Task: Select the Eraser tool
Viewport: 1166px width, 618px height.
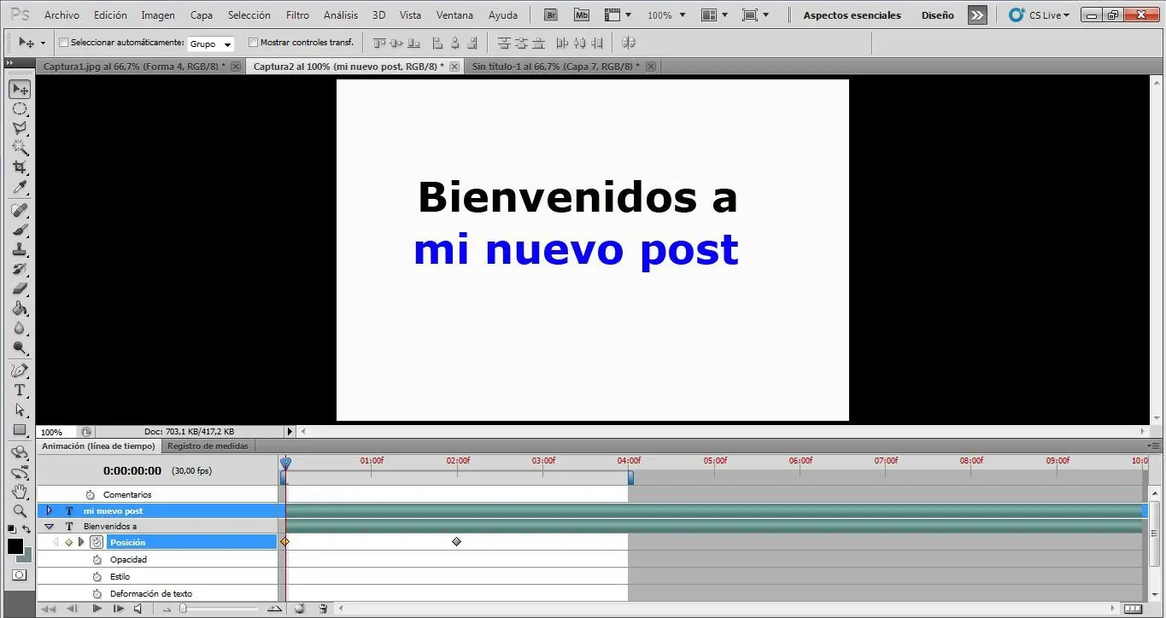Action: 20,289
